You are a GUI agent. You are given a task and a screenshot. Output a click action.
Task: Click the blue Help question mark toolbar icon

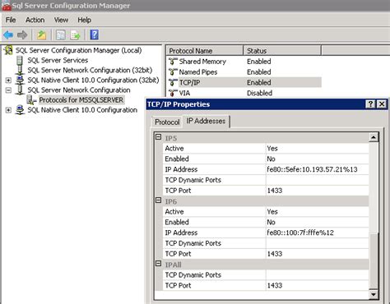pos(94,35)
